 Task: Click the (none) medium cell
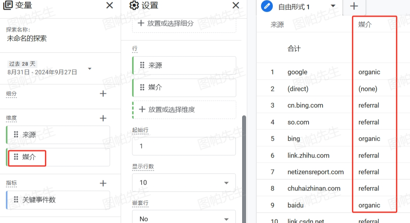pyautogui.click(x=368, y=89)
